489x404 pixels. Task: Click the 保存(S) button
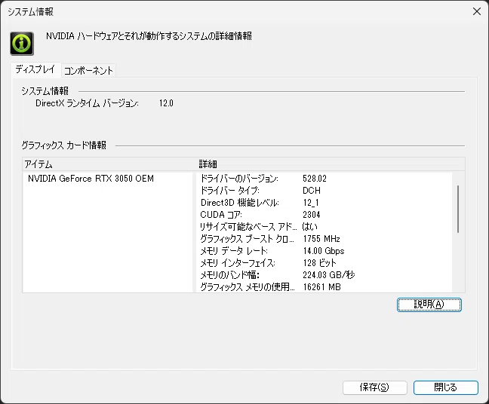click(x=374, y=387)
